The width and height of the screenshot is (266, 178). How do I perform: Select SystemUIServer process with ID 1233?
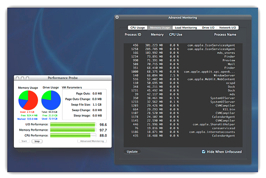pyautogui.click(x=183, y=102)
